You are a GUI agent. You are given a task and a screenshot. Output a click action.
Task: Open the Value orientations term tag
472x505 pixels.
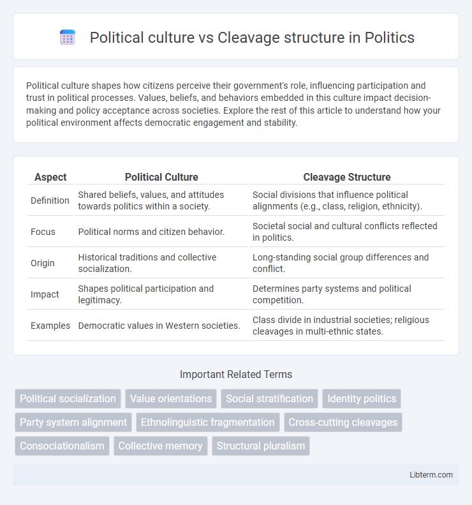[171, 399]
